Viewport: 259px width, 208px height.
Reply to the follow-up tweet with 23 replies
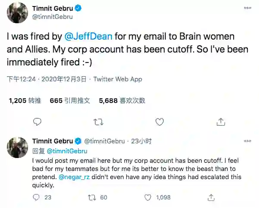coord(37,197)
